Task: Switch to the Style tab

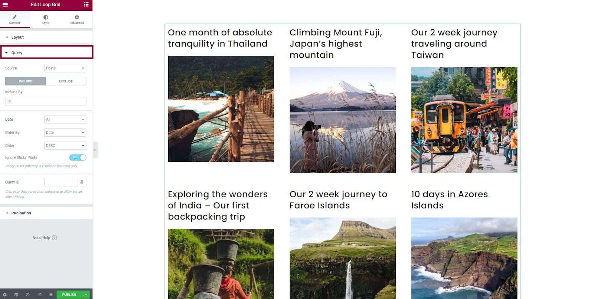Action: point(46,19)
